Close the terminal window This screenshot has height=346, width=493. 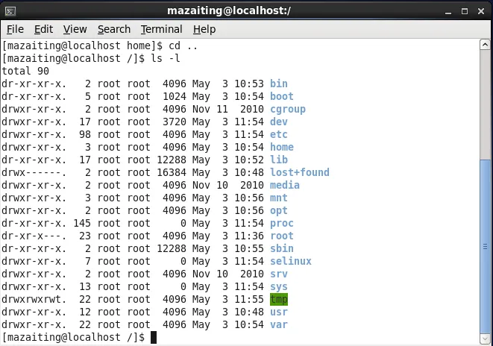click(x=481, y=12)
